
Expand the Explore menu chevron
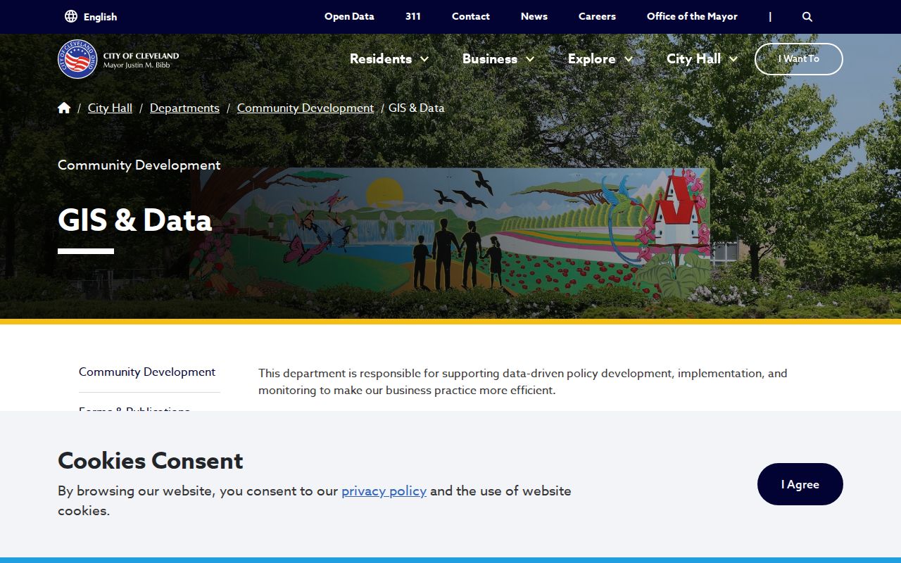pyautogui.click(x=629, y=59)
